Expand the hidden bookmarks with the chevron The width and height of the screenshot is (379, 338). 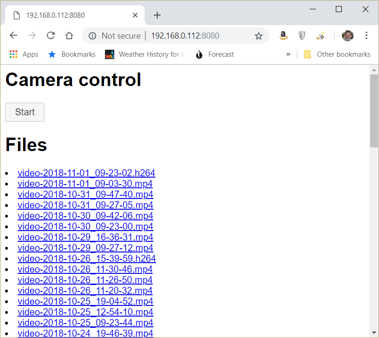coord(288,54)
